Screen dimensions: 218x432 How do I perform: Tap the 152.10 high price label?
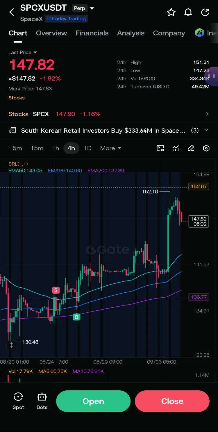tap(150, 192)
